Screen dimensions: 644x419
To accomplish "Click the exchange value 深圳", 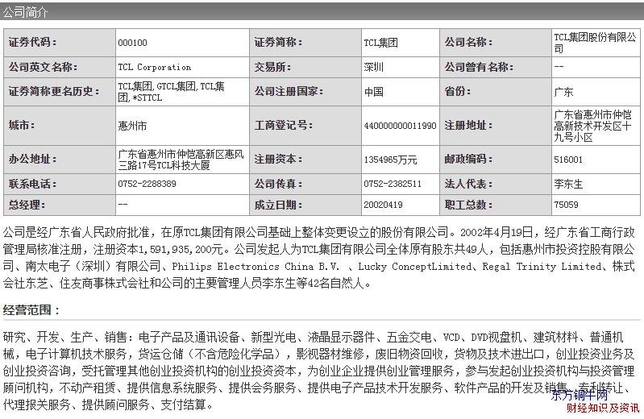I will [373, 67].
